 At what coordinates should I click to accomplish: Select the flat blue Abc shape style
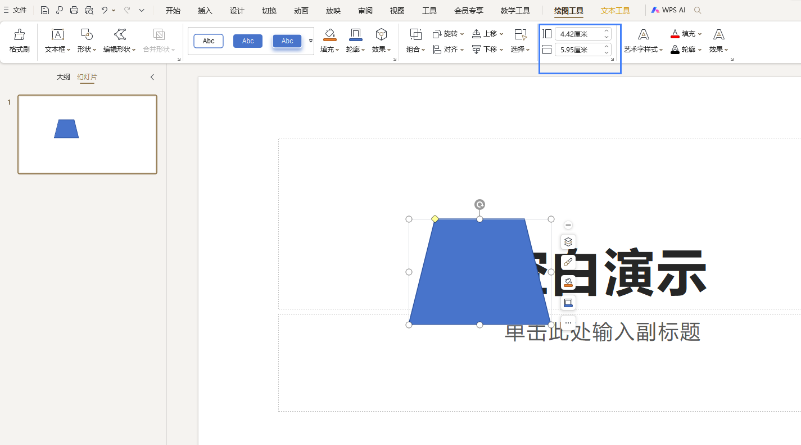pyautogui.click(x=248, y=41)
